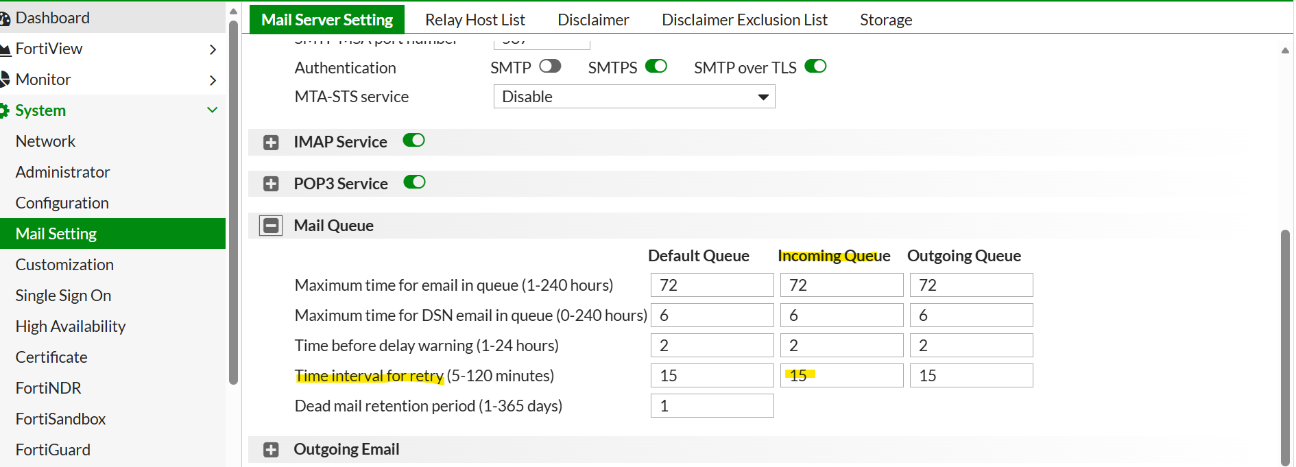Open the MTA-STS service dropdown
This screenshot has height=467, width=1296.
634,97
